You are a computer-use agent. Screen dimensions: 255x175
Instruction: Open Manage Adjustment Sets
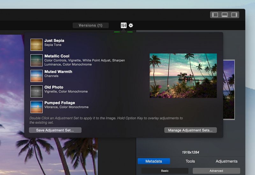[x=190, y=130]
